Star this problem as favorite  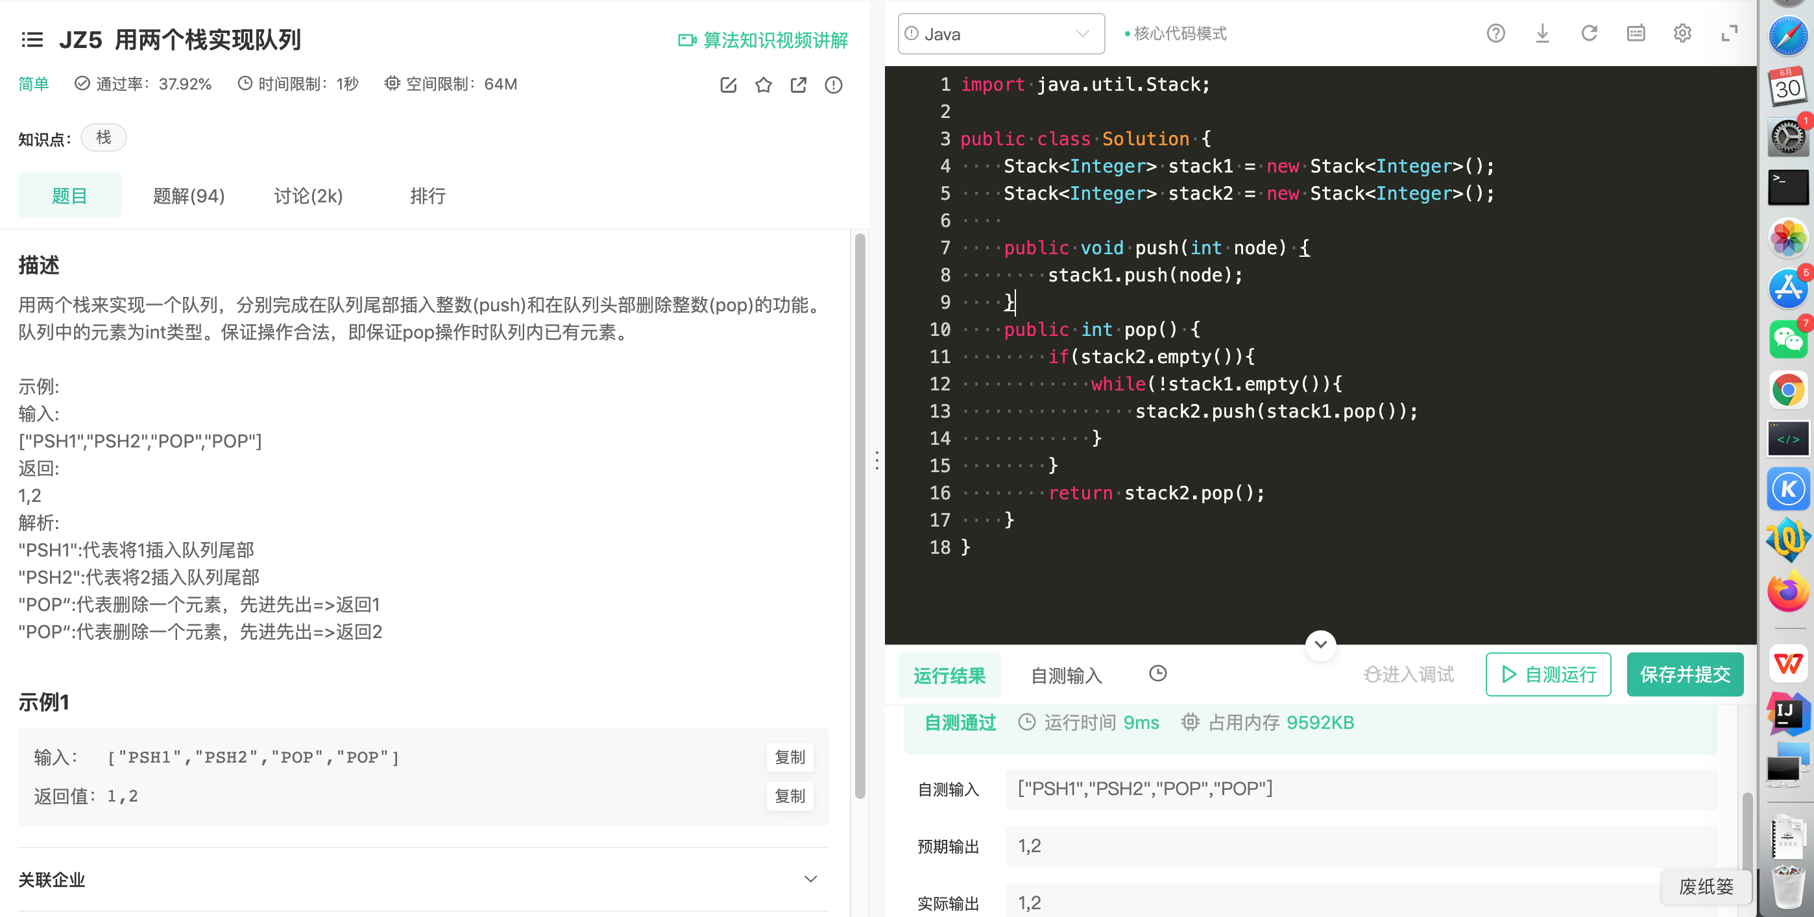764,85
